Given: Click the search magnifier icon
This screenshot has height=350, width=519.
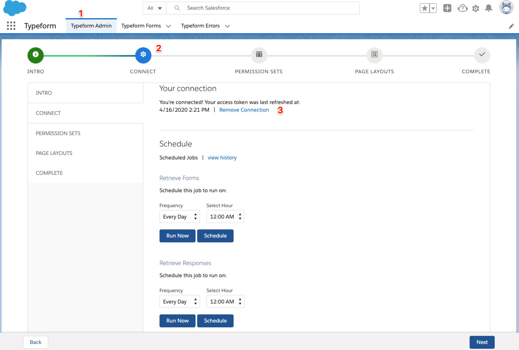Looking at the screenshot, I should 177,8.
